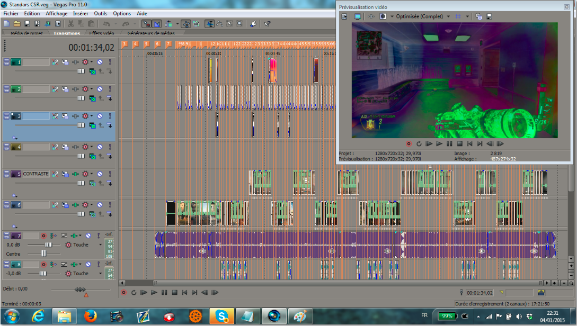Create a new project with New icon
The height and width of the screenshot is (326, 577).
[7, 23]
